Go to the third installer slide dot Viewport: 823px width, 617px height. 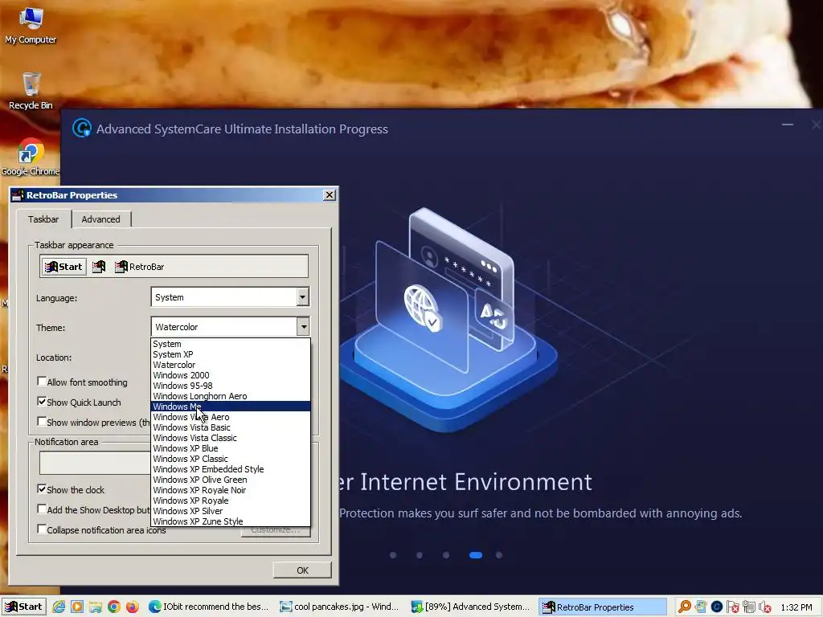tap(445, 555)
